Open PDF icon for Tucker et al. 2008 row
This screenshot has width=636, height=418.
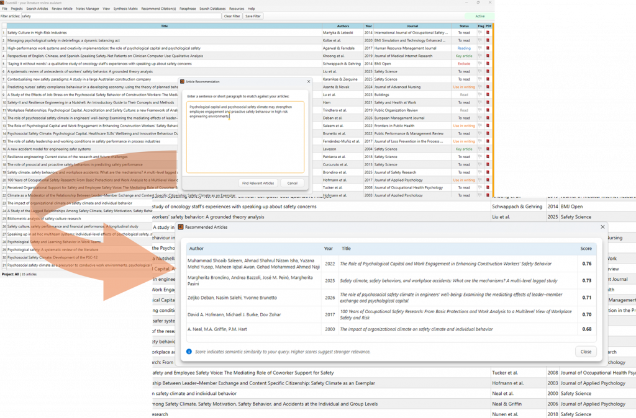tap(488, 187)
